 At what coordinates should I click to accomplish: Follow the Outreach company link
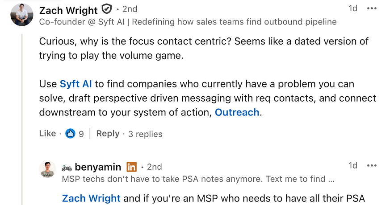point(237,112)
